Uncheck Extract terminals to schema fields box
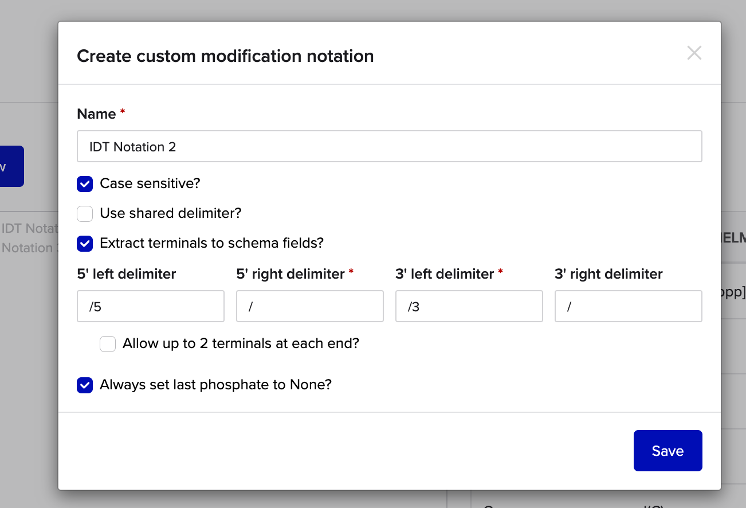 pyautogui.click(x=85, y=244)
